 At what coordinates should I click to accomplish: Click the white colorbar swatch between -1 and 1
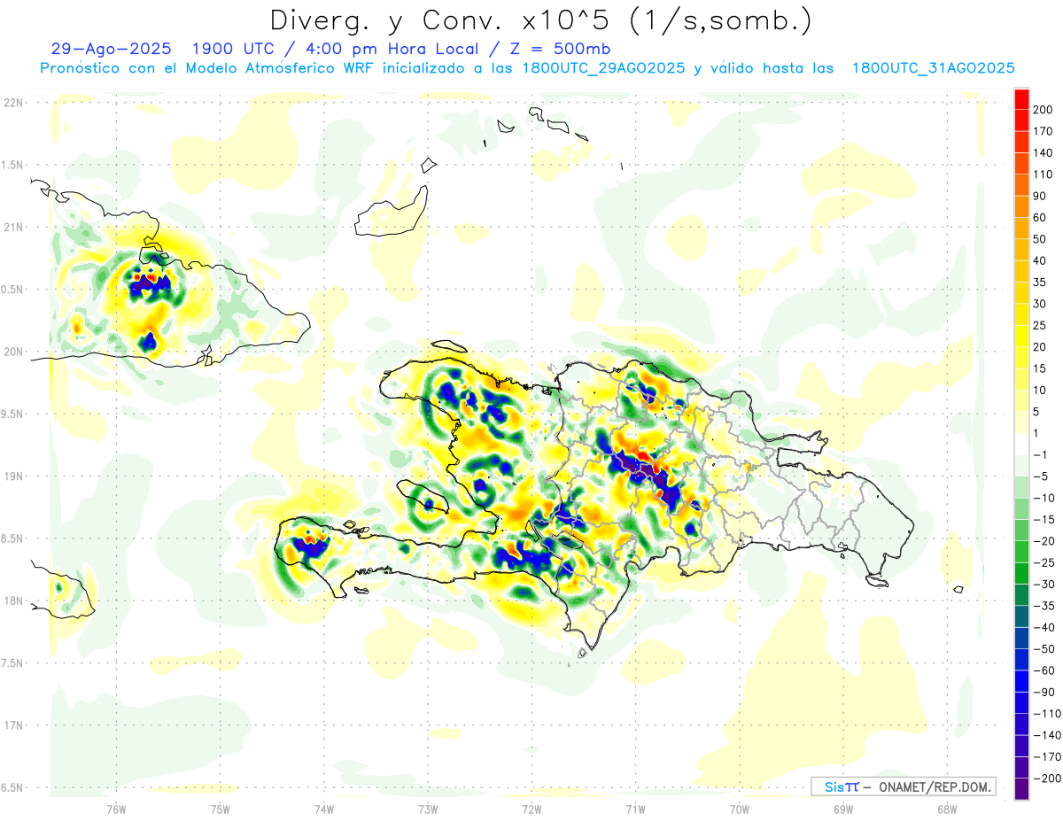pos(1021,444)
